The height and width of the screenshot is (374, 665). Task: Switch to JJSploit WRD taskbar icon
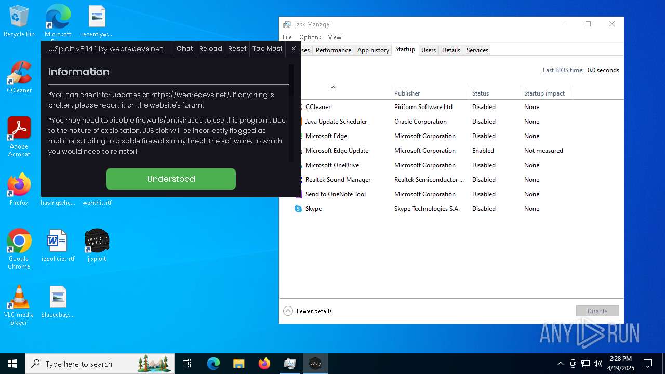point(315,364)
